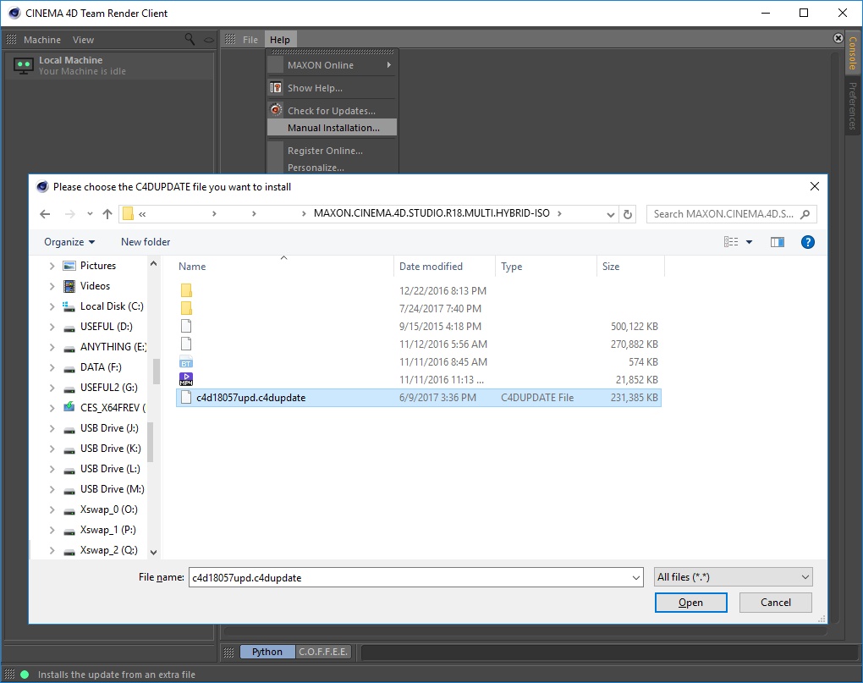Select the BT torrent file icon
The height and width of the screenshot is (683, 863).
[186, 362]
